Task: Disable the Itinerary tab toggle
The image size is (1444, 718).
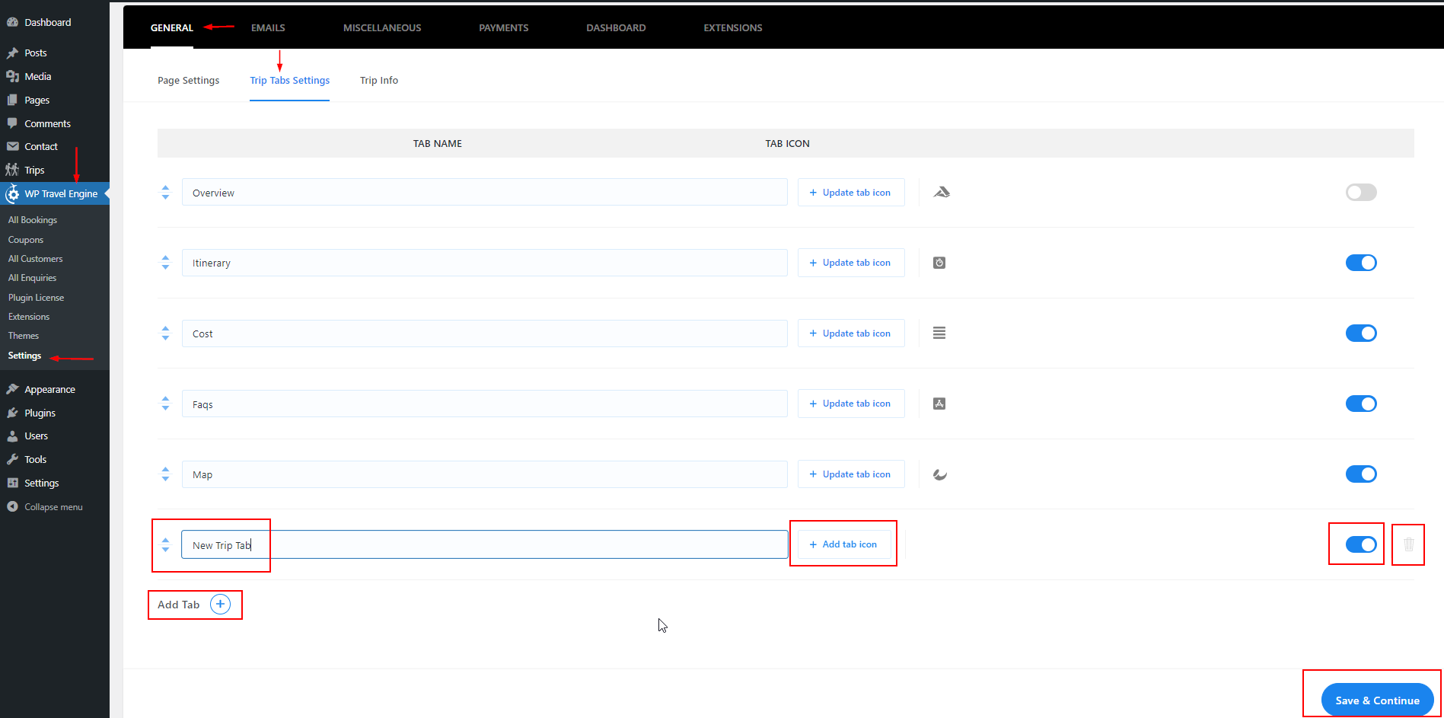Action: pyautogui.click(x=1361, y=263)
